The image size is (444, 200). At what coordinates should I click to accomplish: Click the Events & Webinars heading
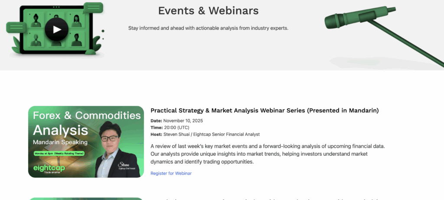208,10
